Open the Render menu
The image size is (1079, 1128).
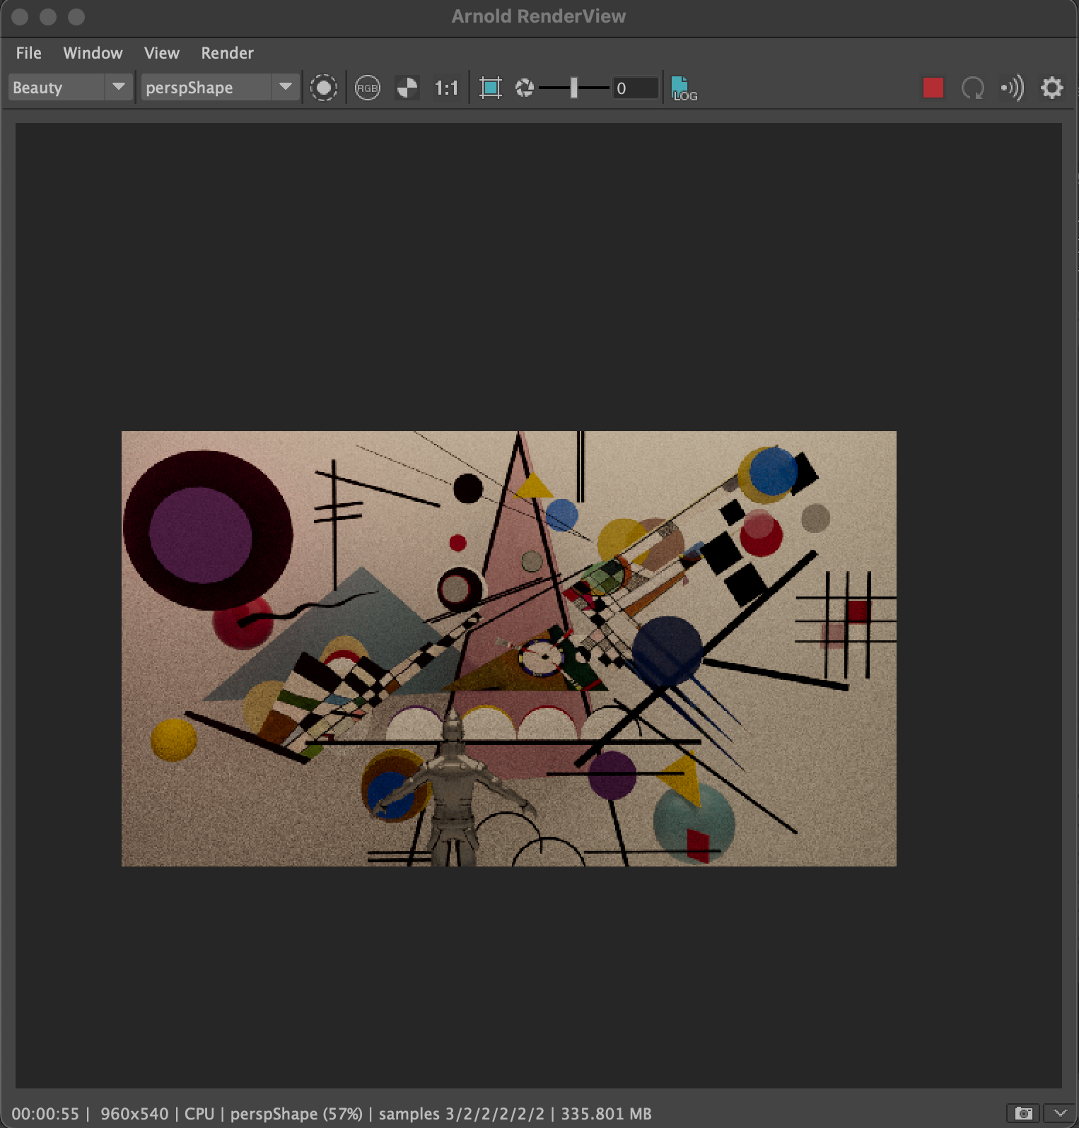pyautogui.click(x=227, y=53)
